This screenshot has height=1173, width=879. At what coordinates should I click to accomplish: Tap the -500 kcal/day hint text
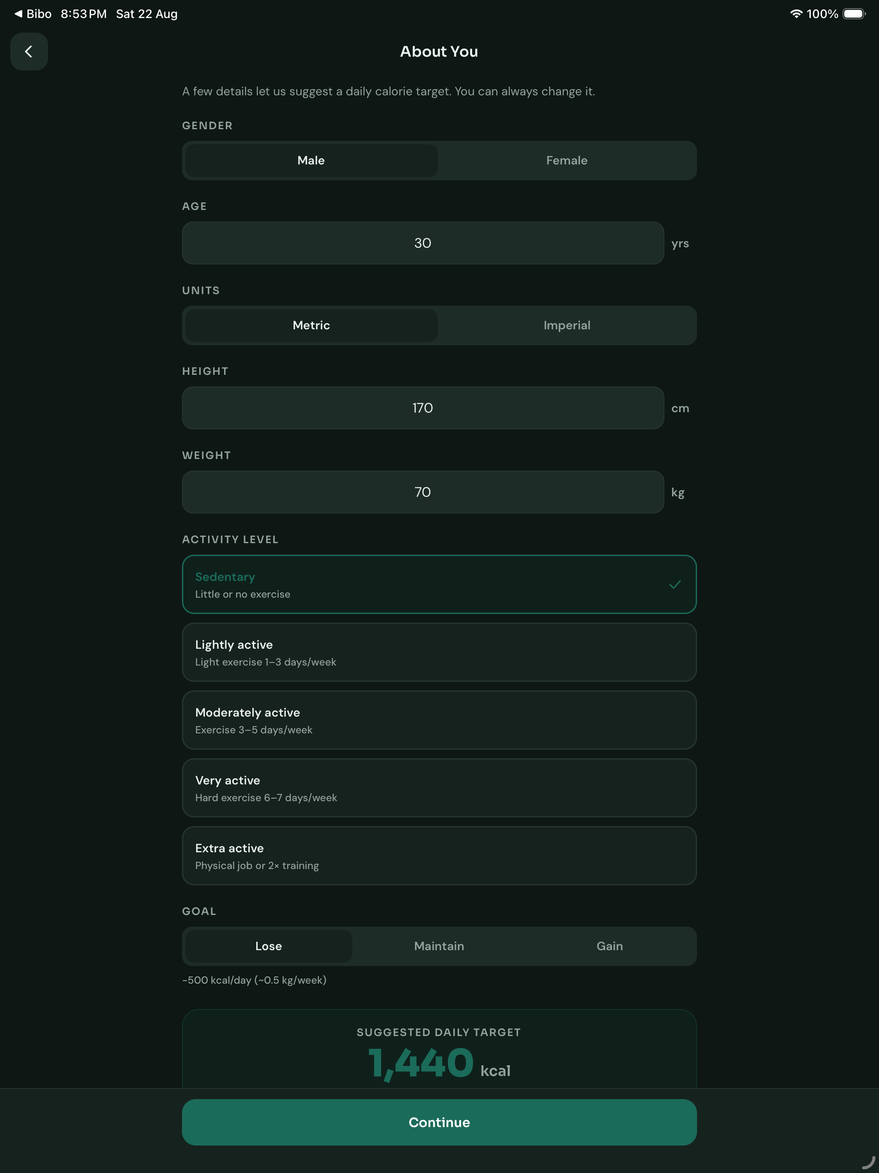coord(255,980)
